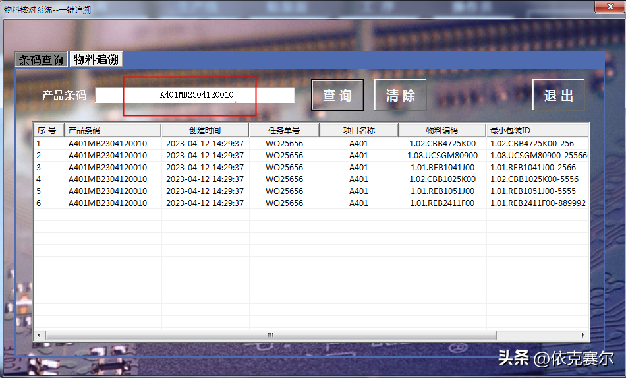Select the 物料追溯 tab
The image size is (626, 378).
[96, 59]
